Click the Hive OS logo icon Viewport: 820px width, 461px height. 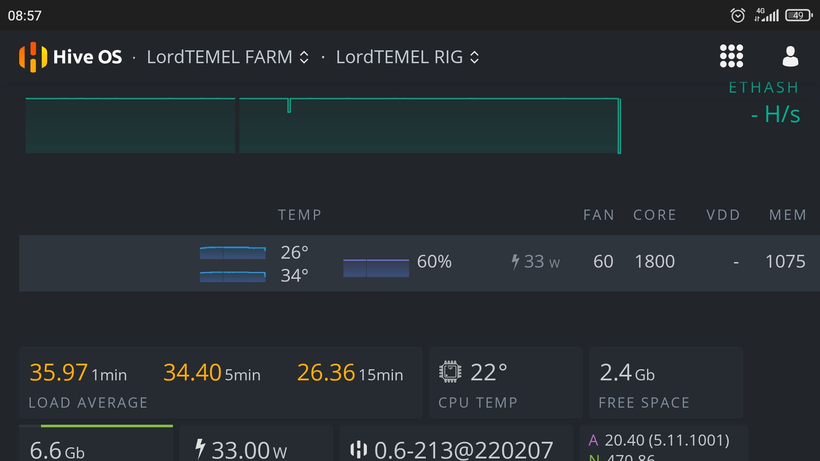point(33,57)
